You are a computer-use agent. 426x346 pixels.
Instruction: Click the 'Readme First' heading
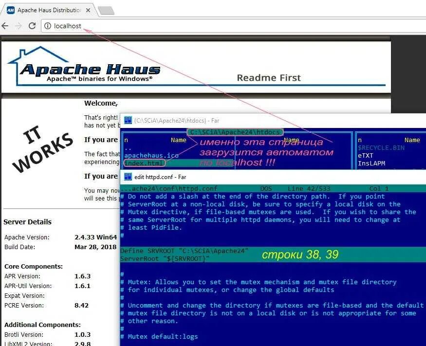(x=269, y=78)
